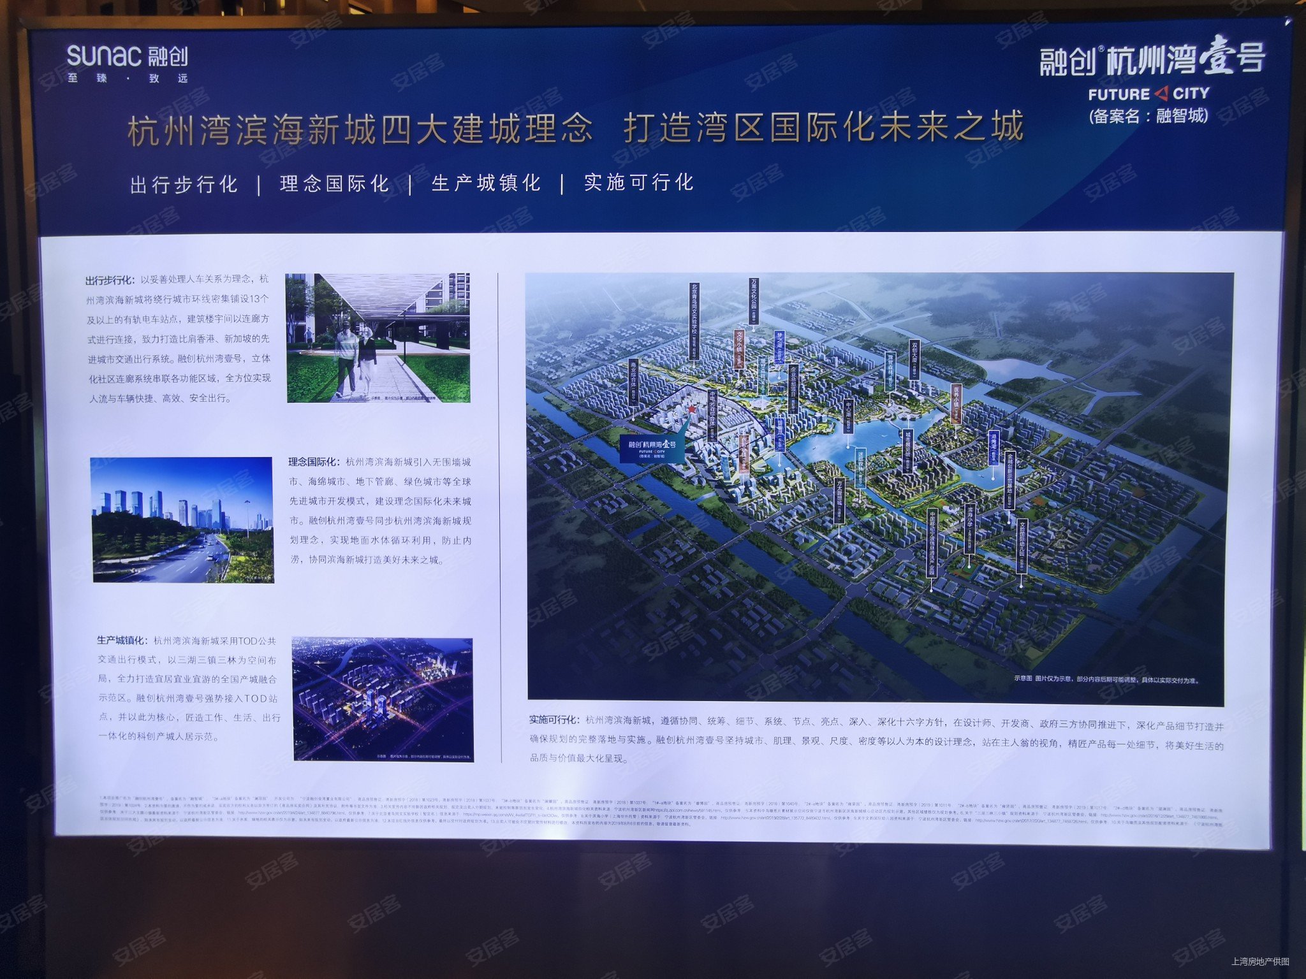
Task: Select 理念国际化 in the subtitle row
Action: [334, 184]
